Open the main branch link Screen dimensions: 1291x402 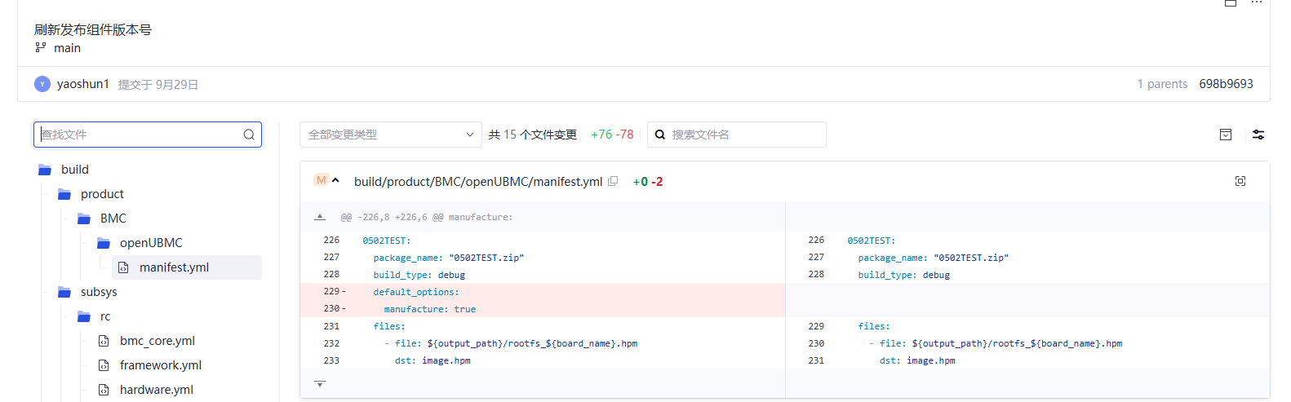click(x=67, y=48)
